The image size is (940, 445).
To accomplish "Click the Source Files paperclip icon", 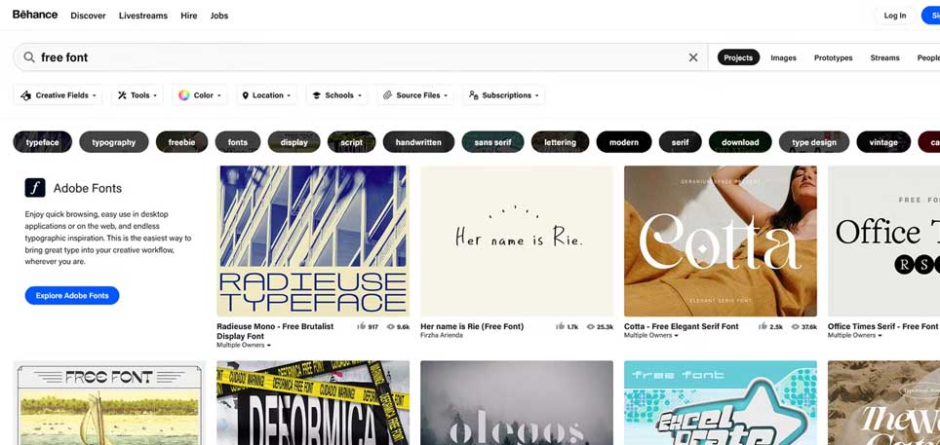I will [x=387, y=95].
